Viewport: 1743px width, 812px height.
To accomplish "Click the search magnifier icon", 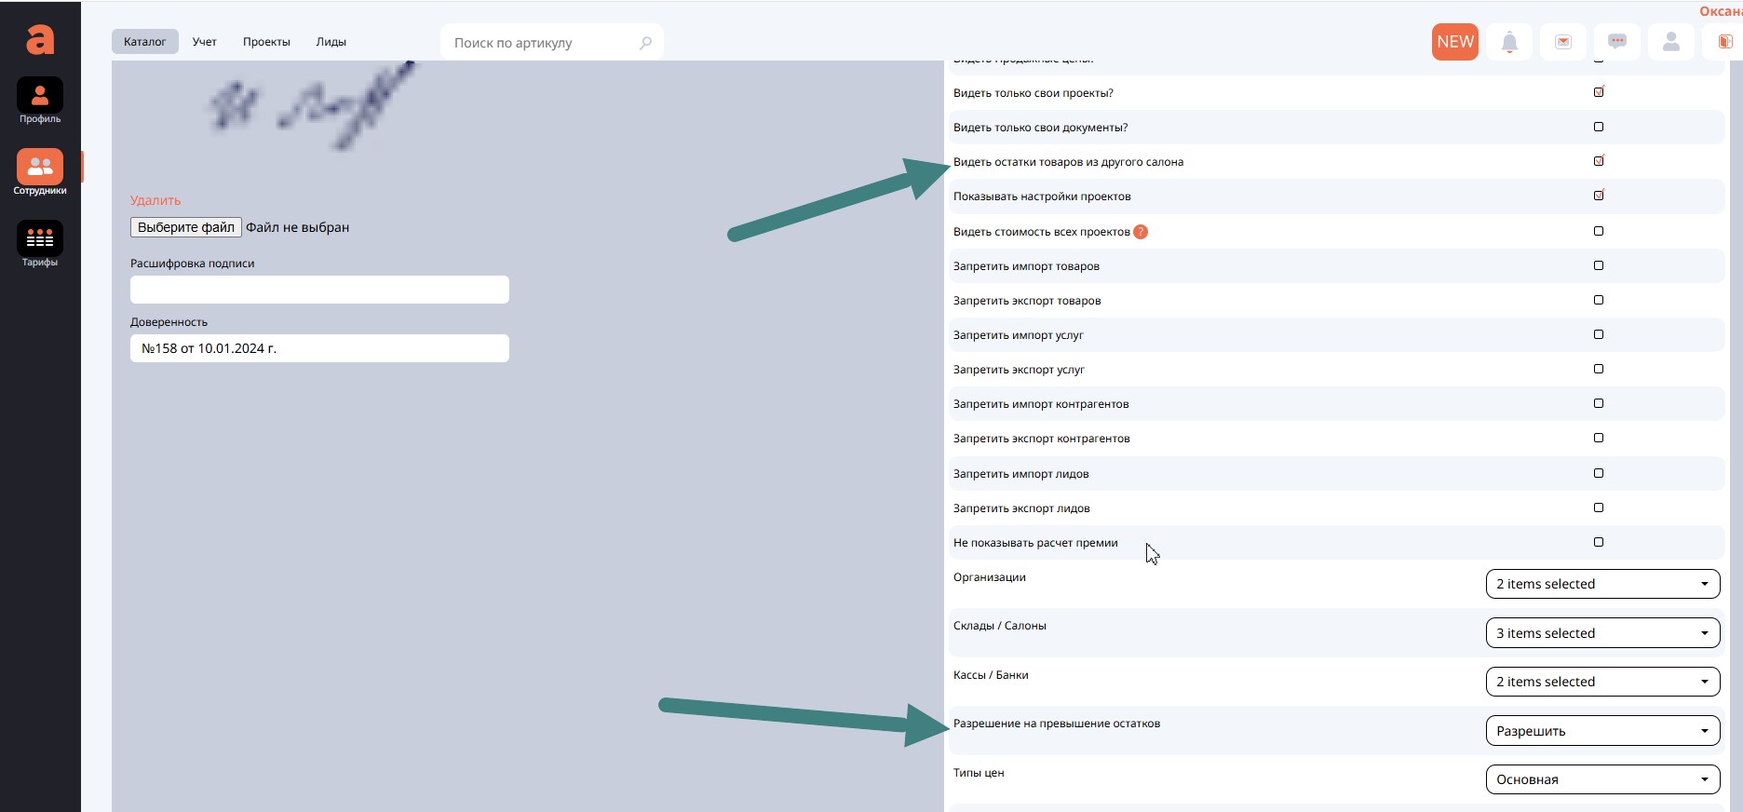I will coord(645,43).
